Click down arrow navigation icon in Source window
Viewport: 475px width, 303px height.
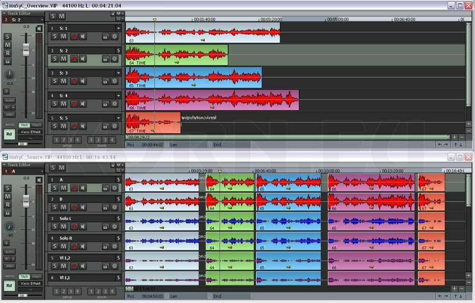(461, 296)
